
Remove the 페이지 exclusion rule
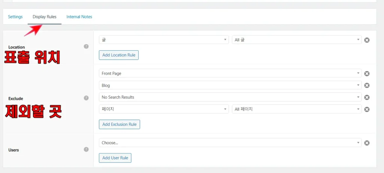point(367,109)
